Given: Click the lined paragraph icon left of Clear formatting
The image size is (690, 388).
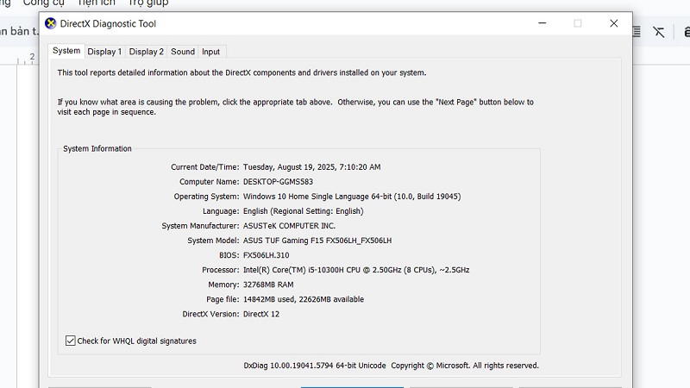Looking at the screenshot, I should click(637, 32).
